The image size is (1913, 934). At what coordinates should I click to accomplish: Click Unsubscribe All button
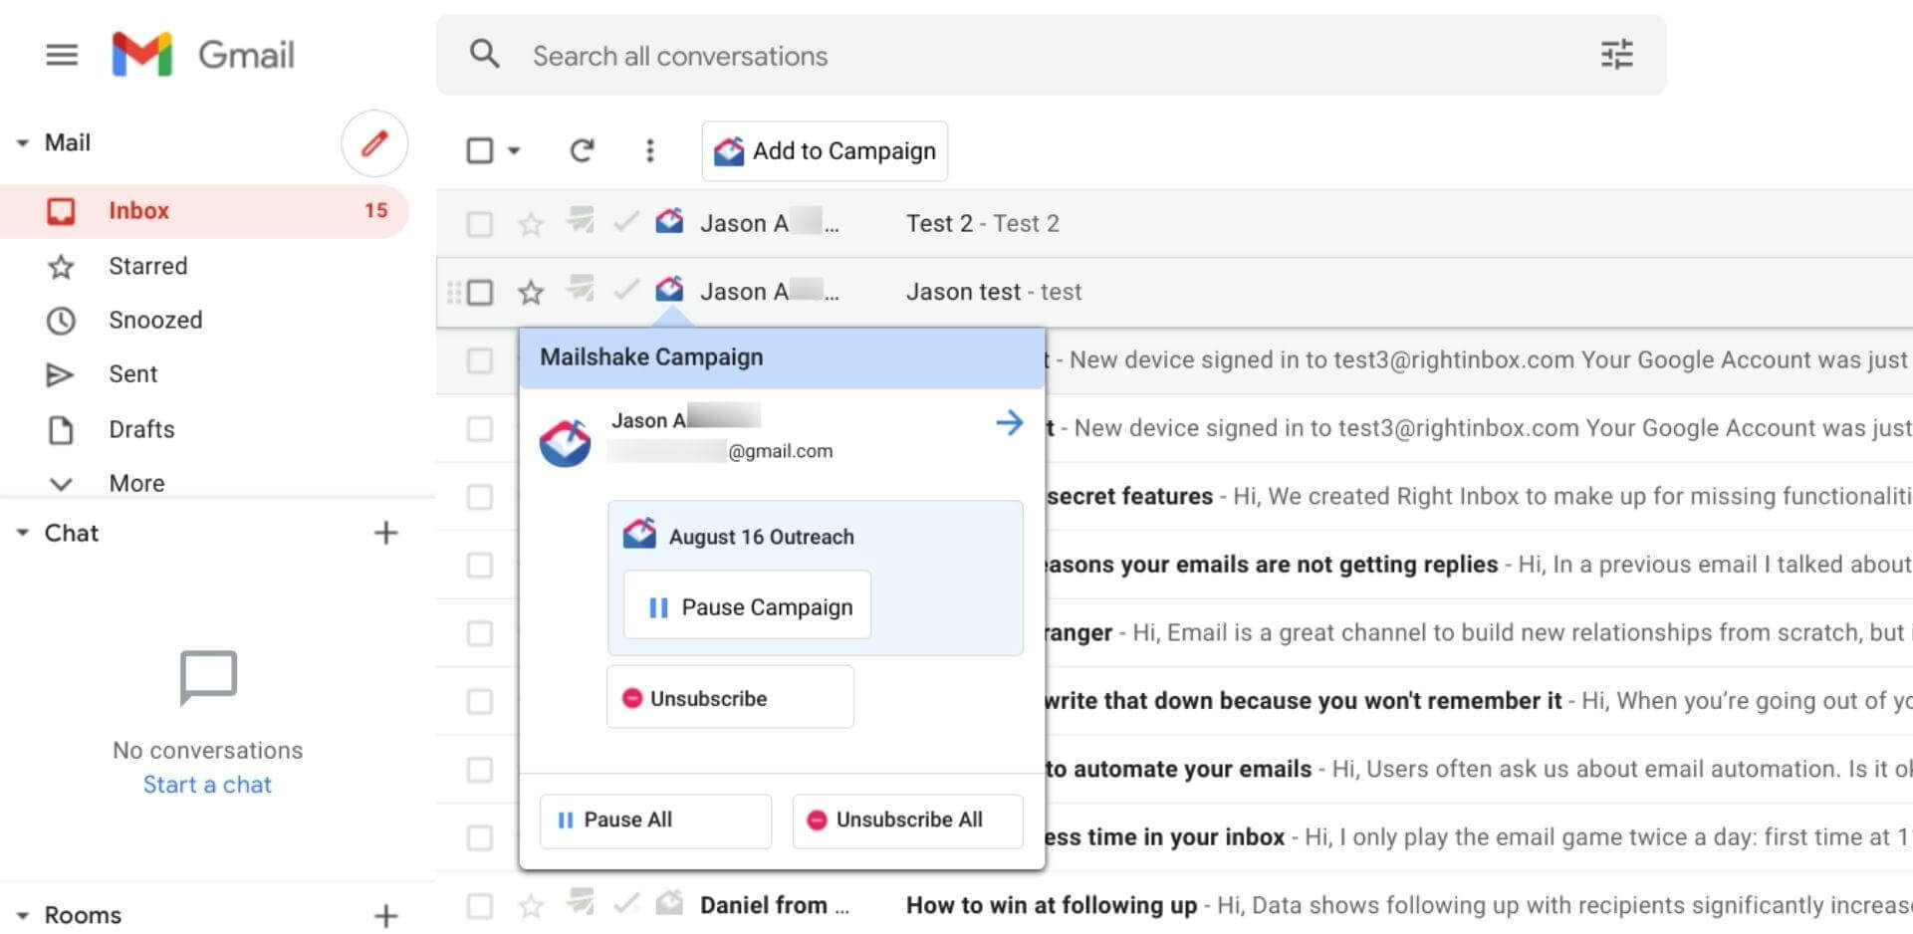click(907, 820)
